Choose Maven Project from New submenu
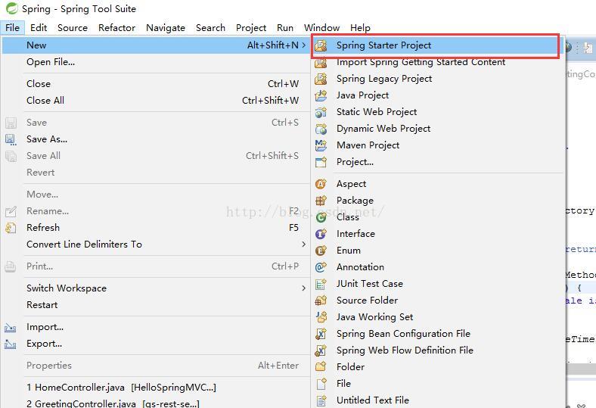This screenshot has height=408, width=596. click(438, 145)
